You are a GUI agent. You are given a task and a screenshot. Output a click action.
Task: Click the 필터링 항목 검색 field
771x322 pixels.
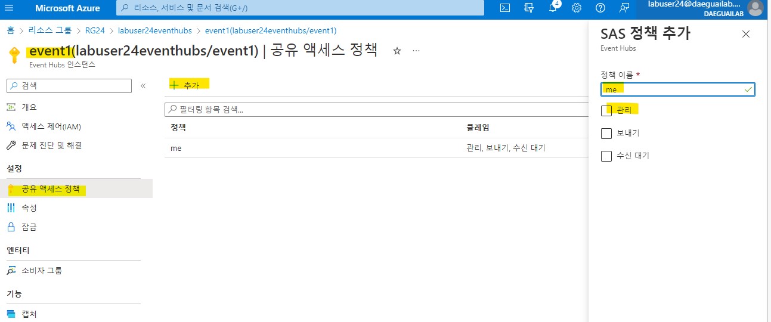(376, 110)
